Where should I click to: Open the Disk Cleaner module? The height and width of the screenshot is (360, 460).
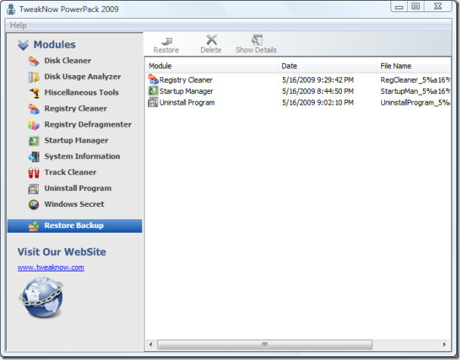pos(67,61)
